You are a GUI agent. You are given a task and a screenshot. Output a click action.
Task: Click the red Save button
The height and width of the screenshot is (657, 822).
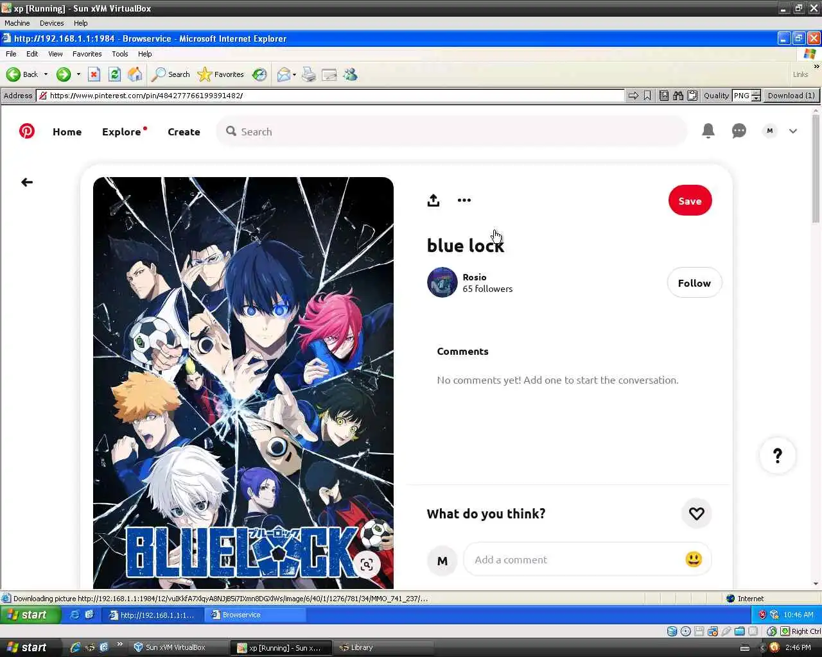tap(690, 201)
